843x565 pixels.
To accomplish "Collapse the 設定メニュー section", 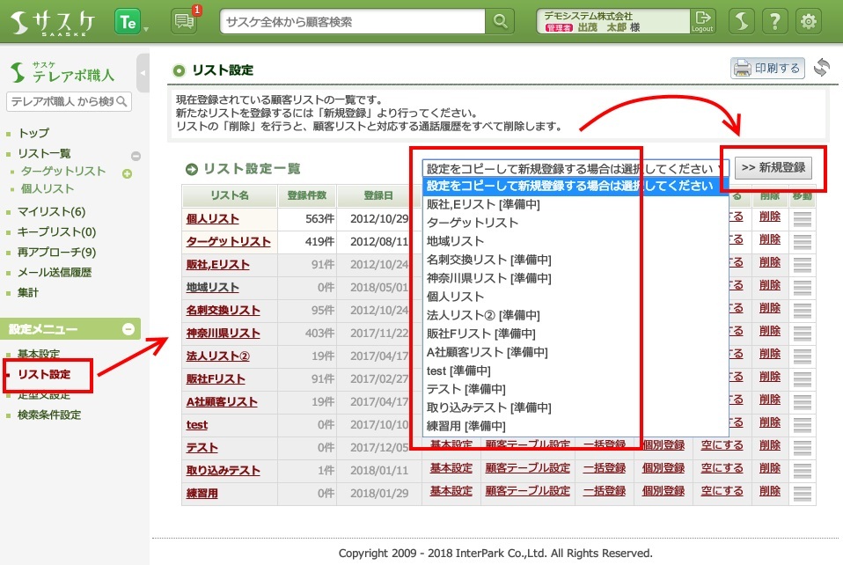I will [x=128, y=329].
